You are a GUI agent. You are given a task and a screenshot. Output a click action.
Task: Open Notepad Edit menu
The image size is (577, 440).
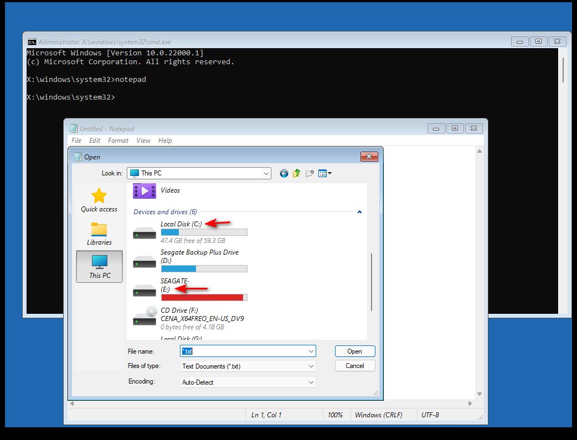pos(94,141)
